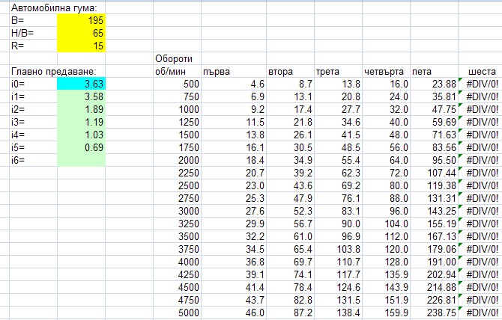
Task: Select the 'шеста' column header cell
Action: click(x=480, y=71)
